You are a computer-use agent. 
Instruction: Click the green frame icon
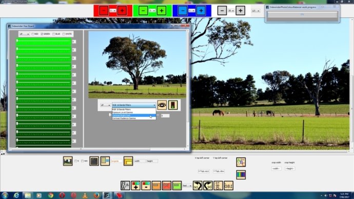177,186
